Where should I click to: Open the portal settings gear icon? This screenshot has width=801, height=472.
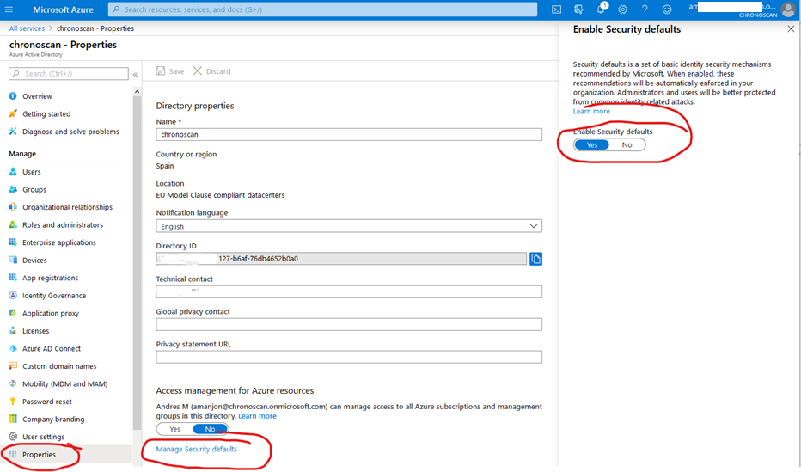[x=622, y=9]
